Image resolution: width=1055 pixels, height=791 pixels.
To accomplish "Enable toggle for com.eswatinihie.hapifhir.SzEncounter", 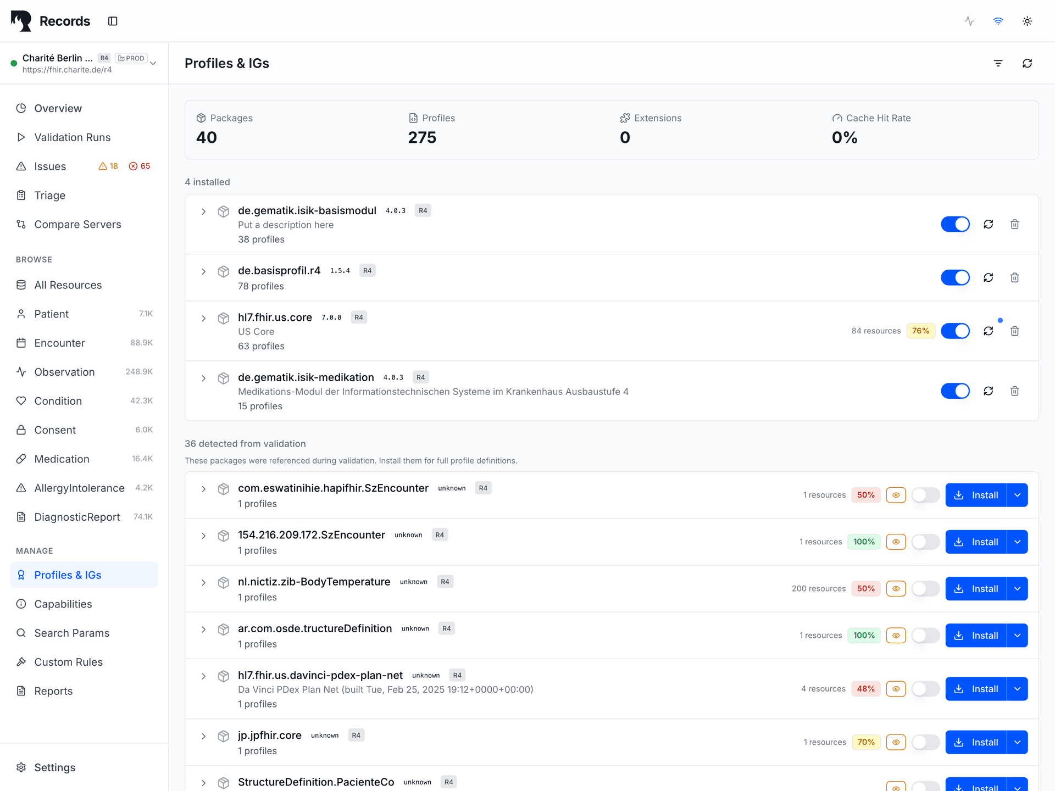I will [925, 495].
